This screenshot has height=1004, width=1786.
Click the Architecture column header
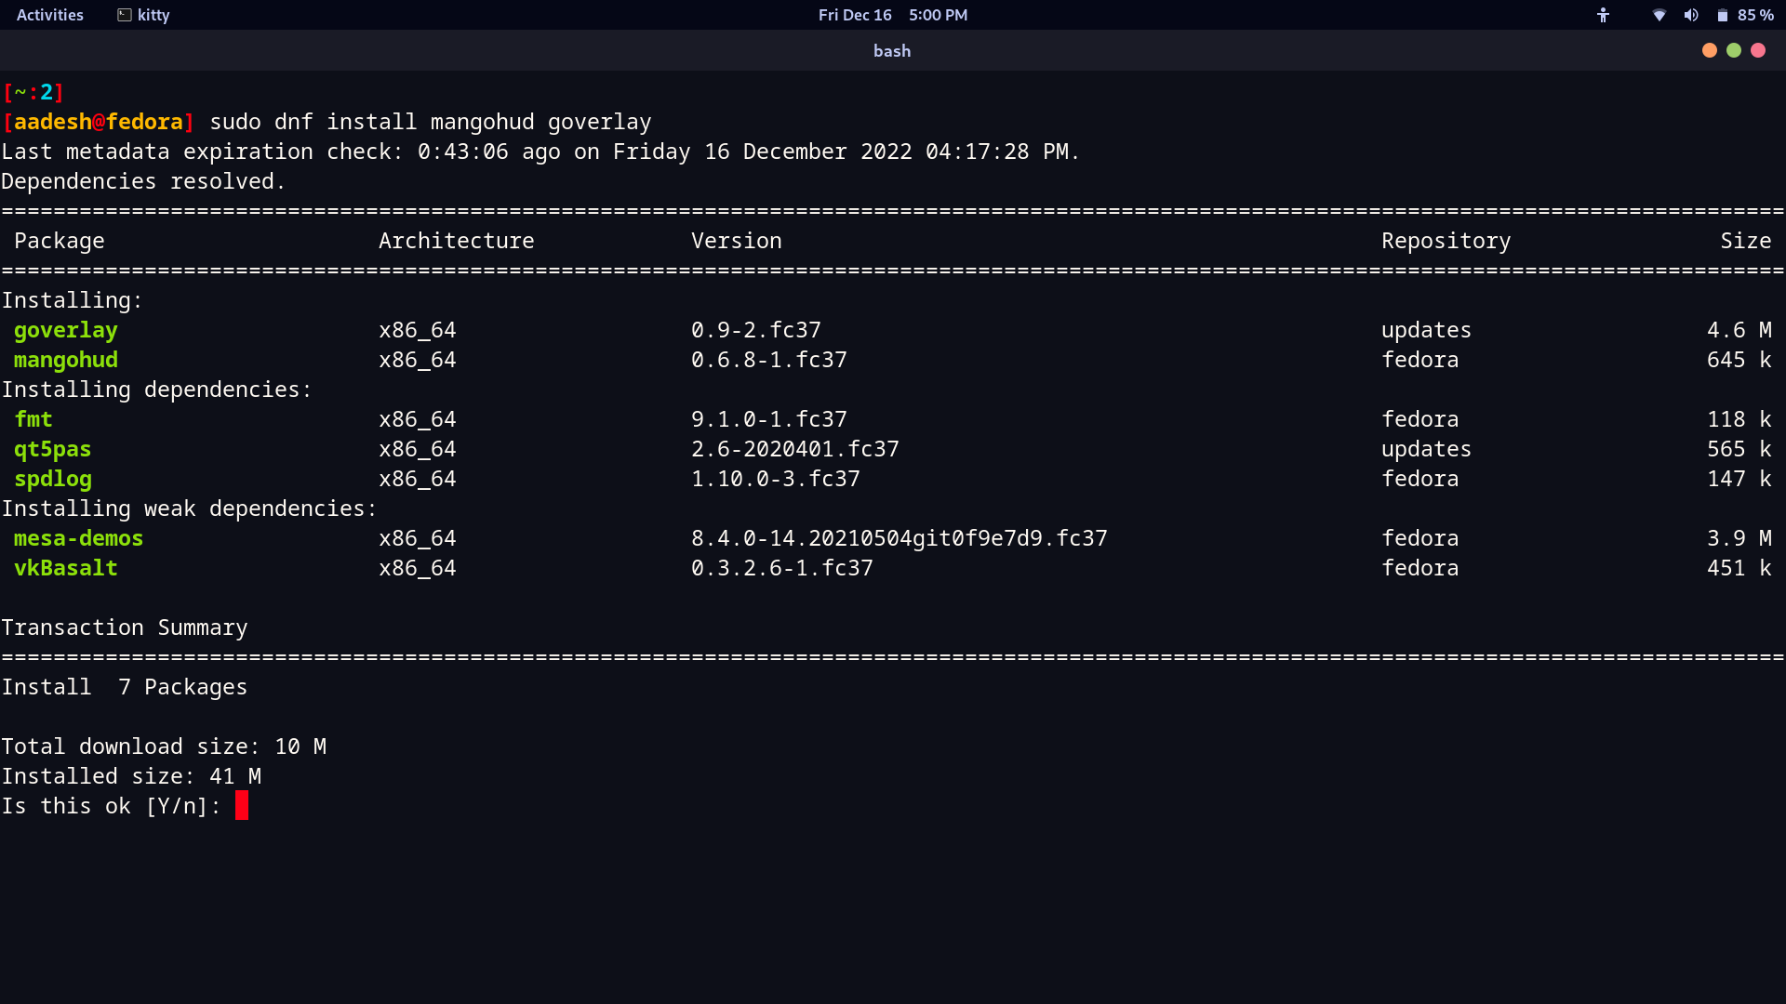pyautogui.click(x=457, y=241)
